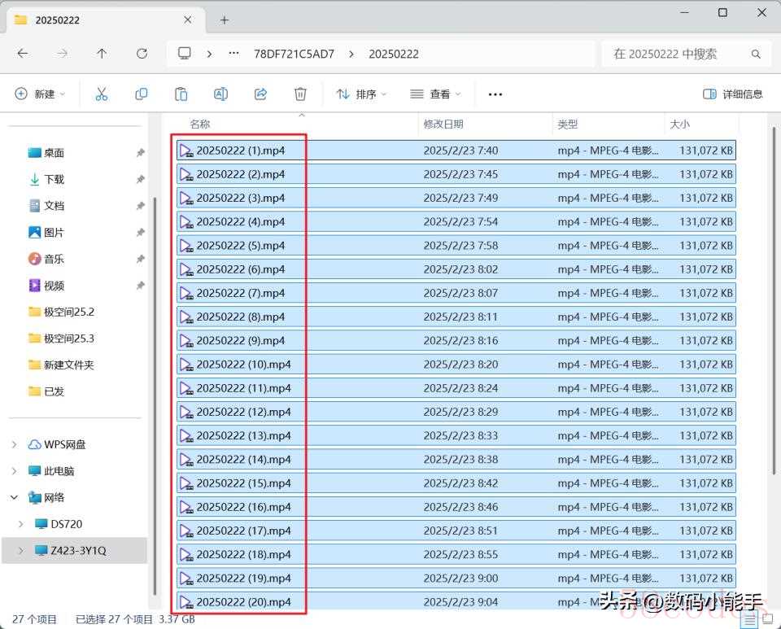Open the more options ellipsis menu
This screenshot has width=781, height=629.
[495, 94]
